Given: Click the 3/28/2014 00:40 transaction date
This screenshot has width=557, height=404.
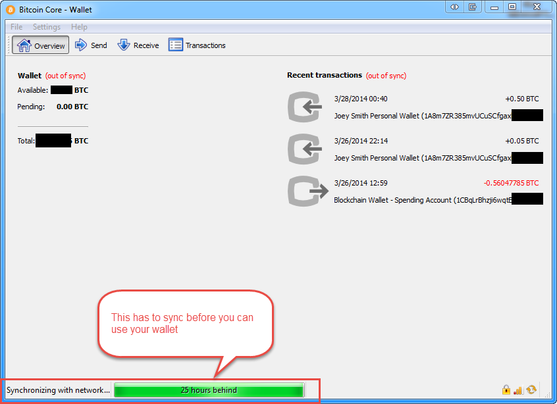Looking at the screenshot, I should 361,99.
